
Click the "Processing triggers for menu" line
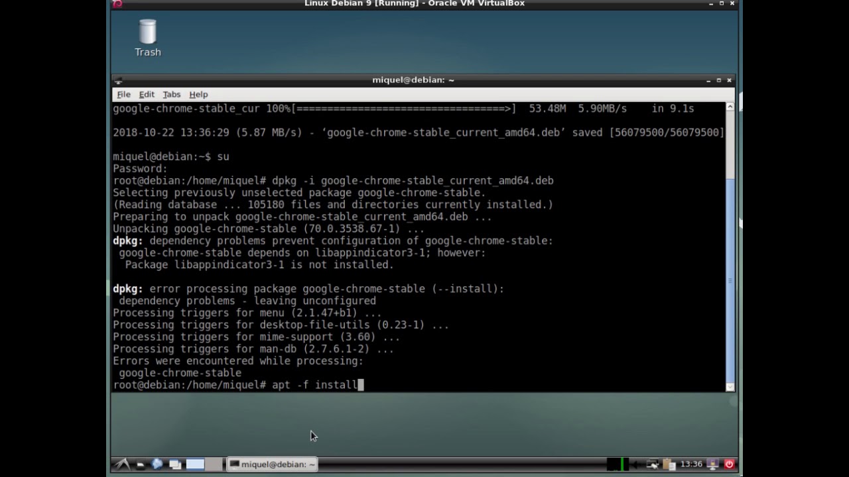click(247, 313)
